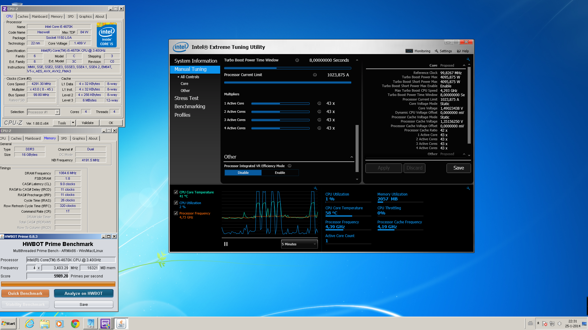Viewport: 588px width, 330px height.
Task: Open Windows Media Player from the taskbar
Action: (x=60, y=324)
